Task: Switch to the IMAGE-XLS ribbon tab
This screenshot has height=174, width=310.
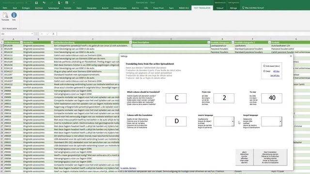Action: (x=184, y=8)
